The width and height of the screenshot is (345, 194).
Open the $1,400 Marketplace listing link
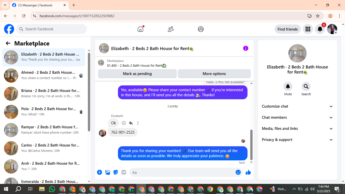(x=137, y=65)
